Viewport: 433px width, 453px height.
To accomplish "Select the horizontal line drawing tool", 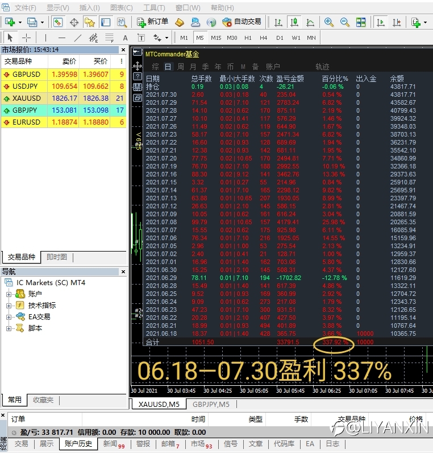I will tap(62, 38).
